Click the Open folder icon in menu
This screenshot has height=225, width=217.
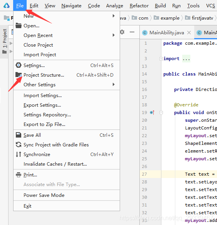19,25
